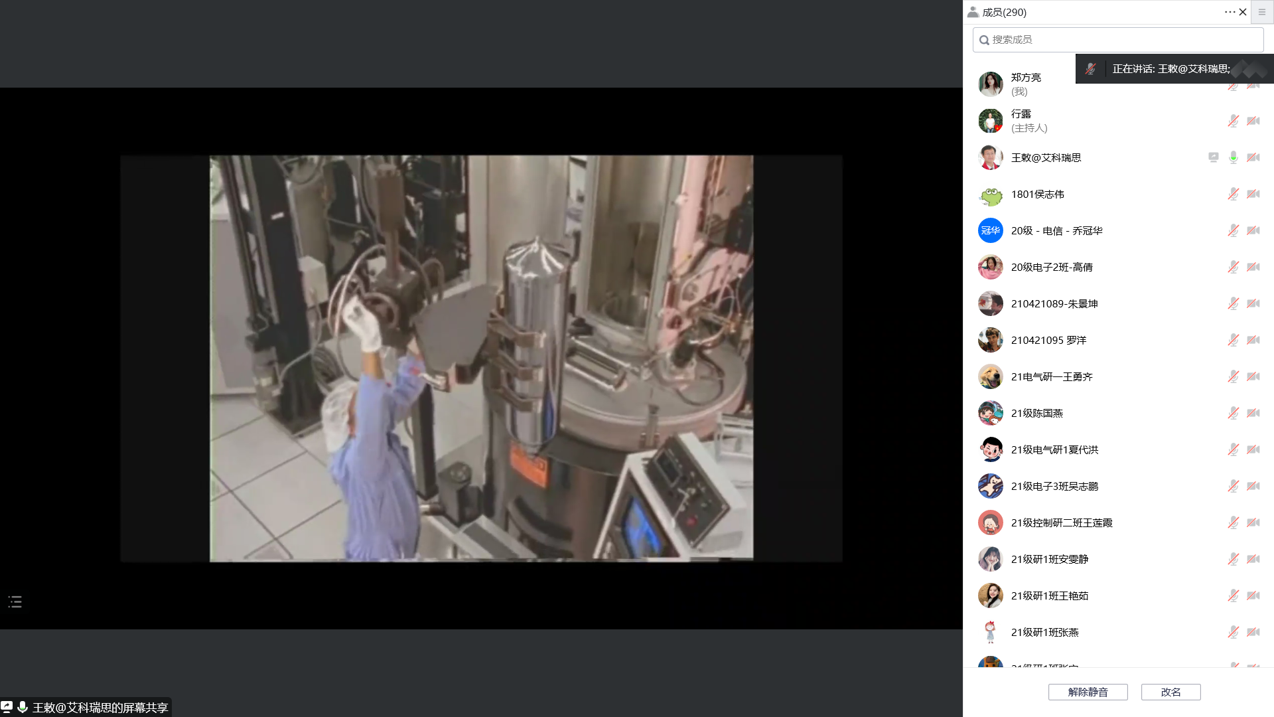Click the shared video screen area
The height and width of the screenshot is (717, 1274).
coord(481,358)
